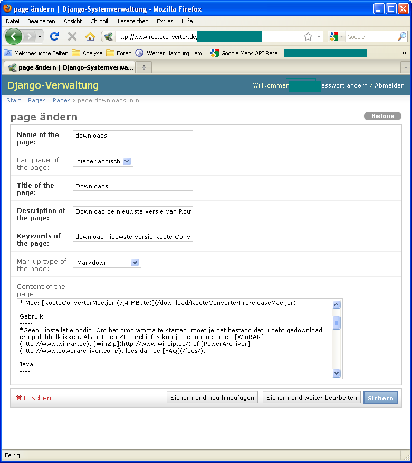Viewport: 412px width, 463px height.
Task: Open the Analyse bookmarks folder
Action: click(x=88, y=53)
